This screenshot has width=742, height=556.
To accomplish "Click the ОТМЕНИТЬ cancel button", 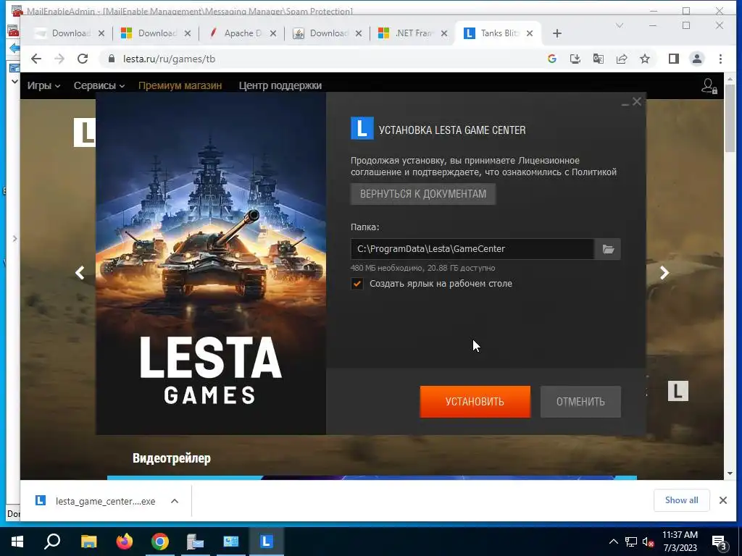I will tap(580, 401).
